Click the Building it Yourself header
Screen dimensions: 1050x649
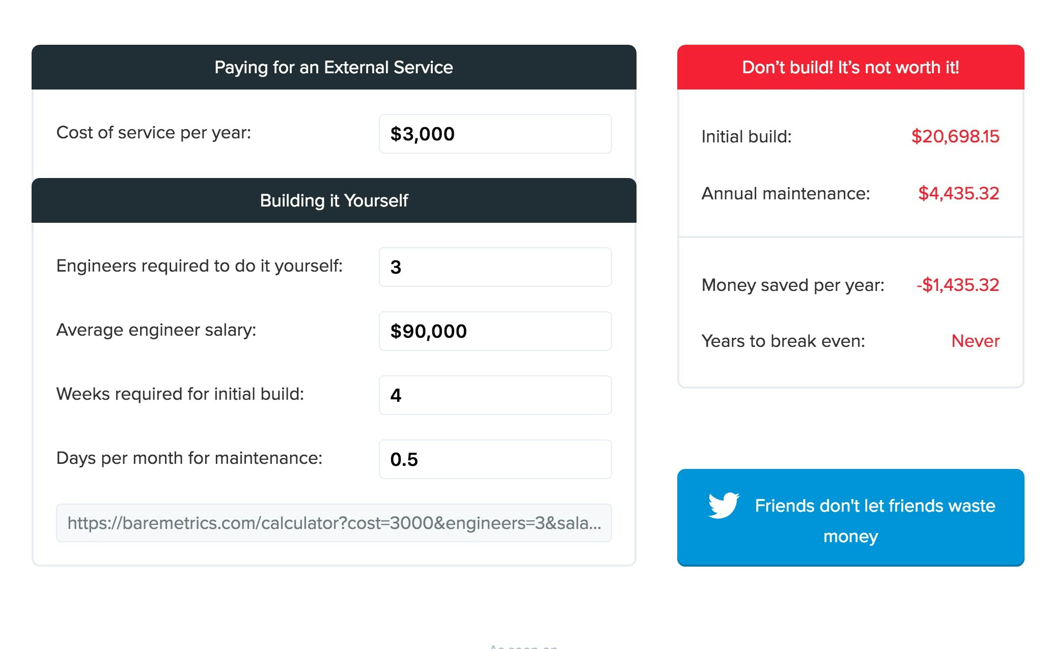click(334, 200)
